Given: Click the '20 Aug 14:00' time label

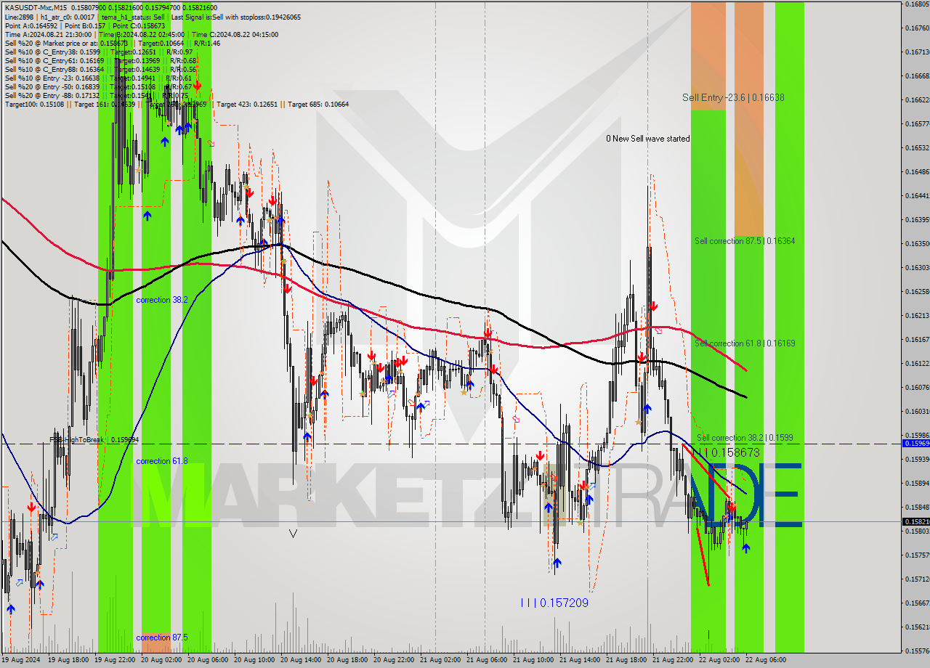Looking at the screenshot, I should pos(301,661).
